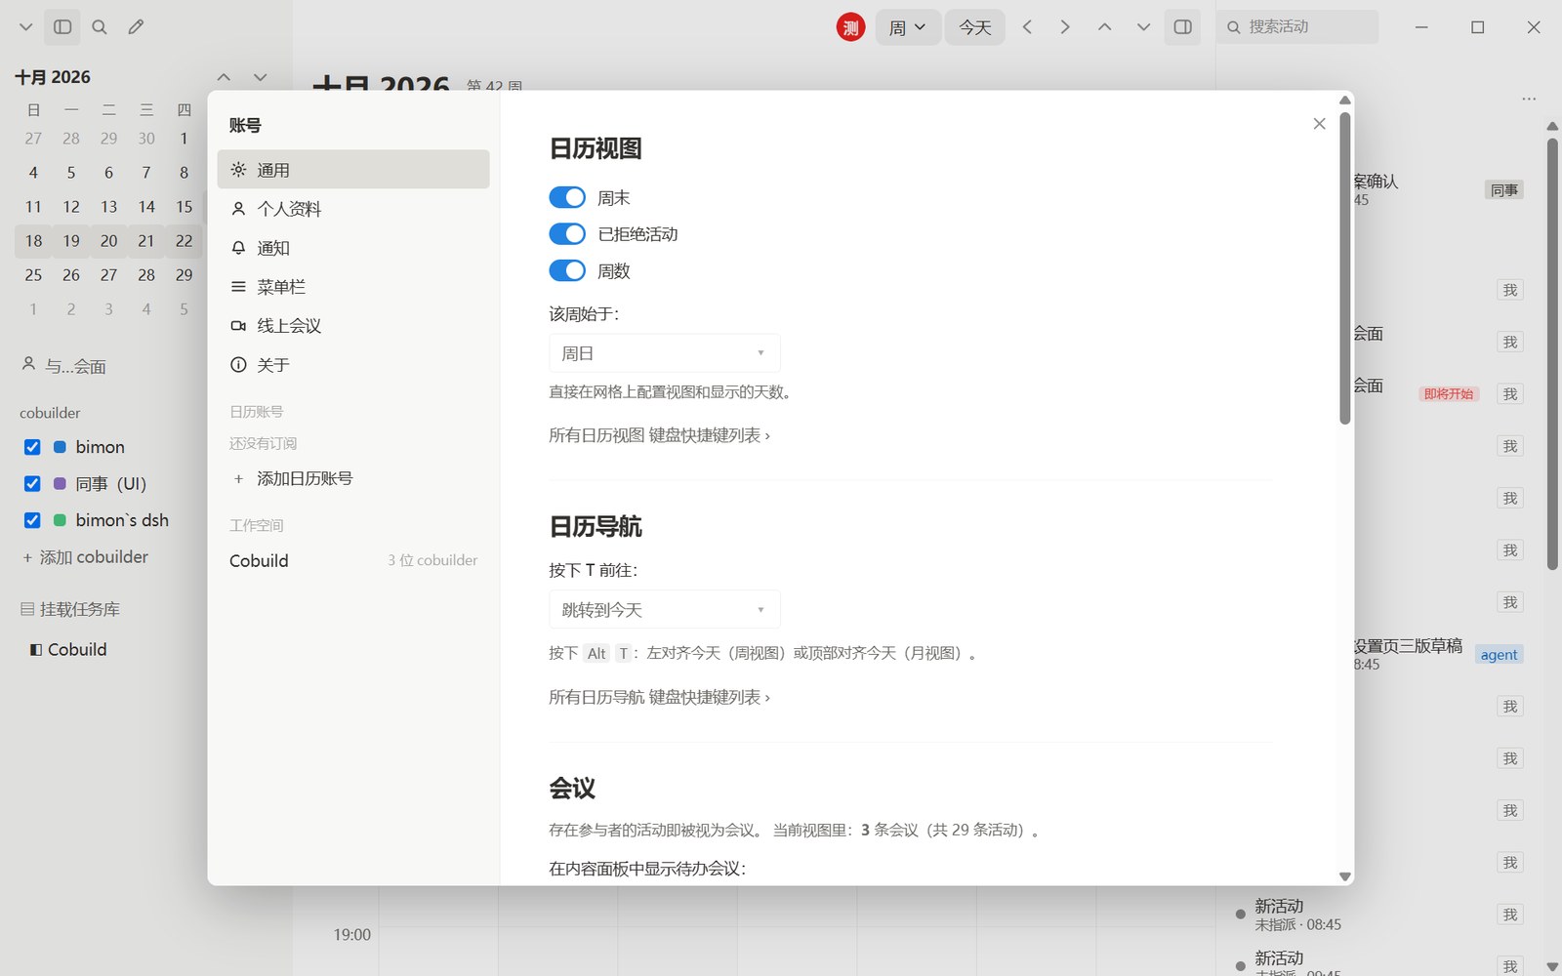
Task: Toggle the right content panel icon
Action: point(1182,27)
